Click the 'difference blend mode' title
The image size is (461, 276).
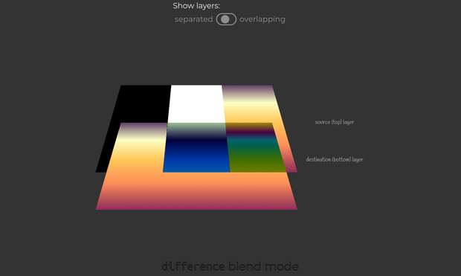point(230,266)
